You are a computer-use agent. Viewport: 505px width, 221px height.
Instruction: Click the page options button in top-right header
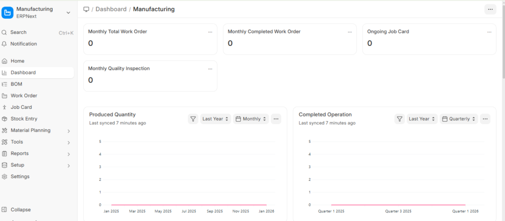point(490,9)
